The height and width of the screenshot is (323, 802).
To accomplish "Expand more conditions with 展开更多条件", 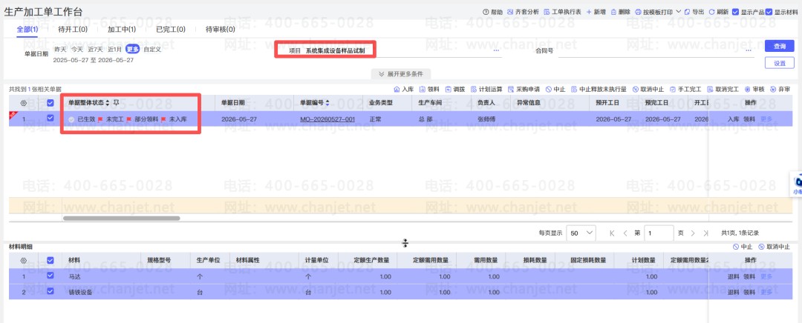I will [401, 73].
